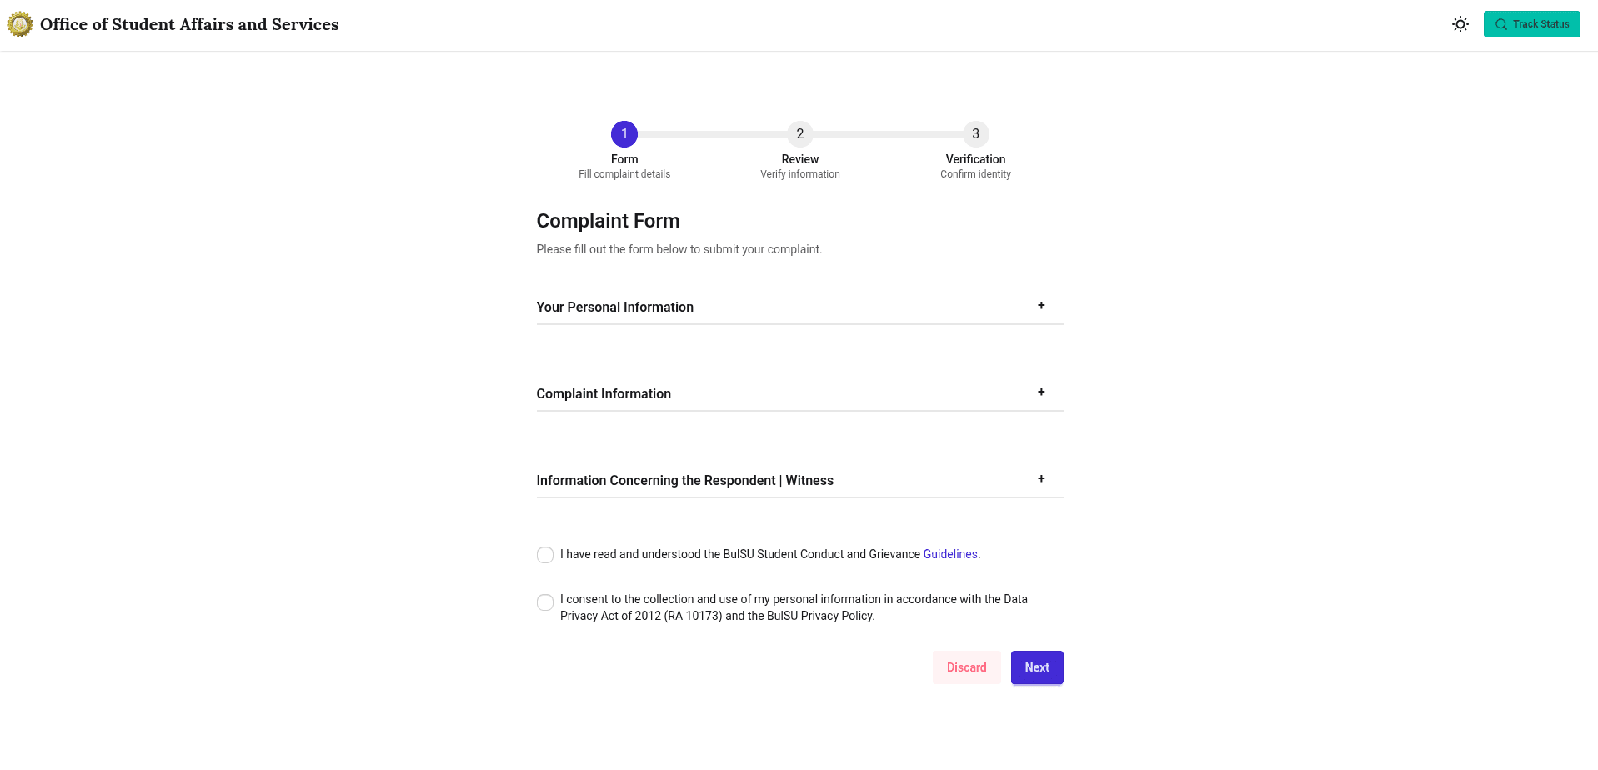
Task: Check the Data Privacy Act consent checkbox
Action: point(545,602)
